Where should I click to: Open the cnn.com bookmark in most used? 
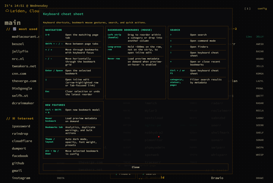[19, 74]
